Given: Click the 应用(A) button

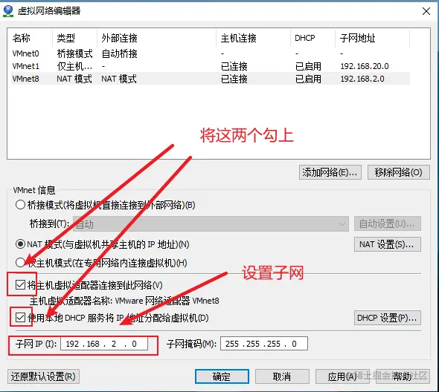Looking at the screenshot, I should (x=342, y=376).
